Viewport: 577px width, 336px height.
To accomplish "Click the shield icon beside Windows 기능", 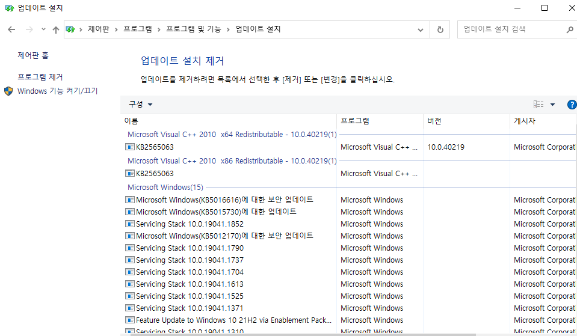I will tap(8, 91).
